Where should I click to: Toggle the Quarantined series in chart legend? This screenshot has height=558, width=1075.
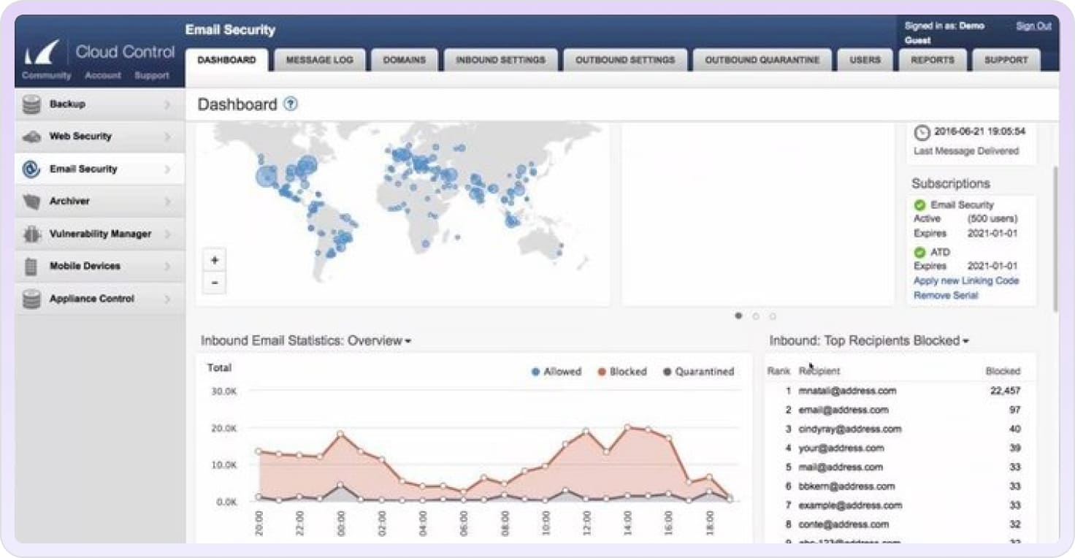pyautogui.click(x=698, y=372)
